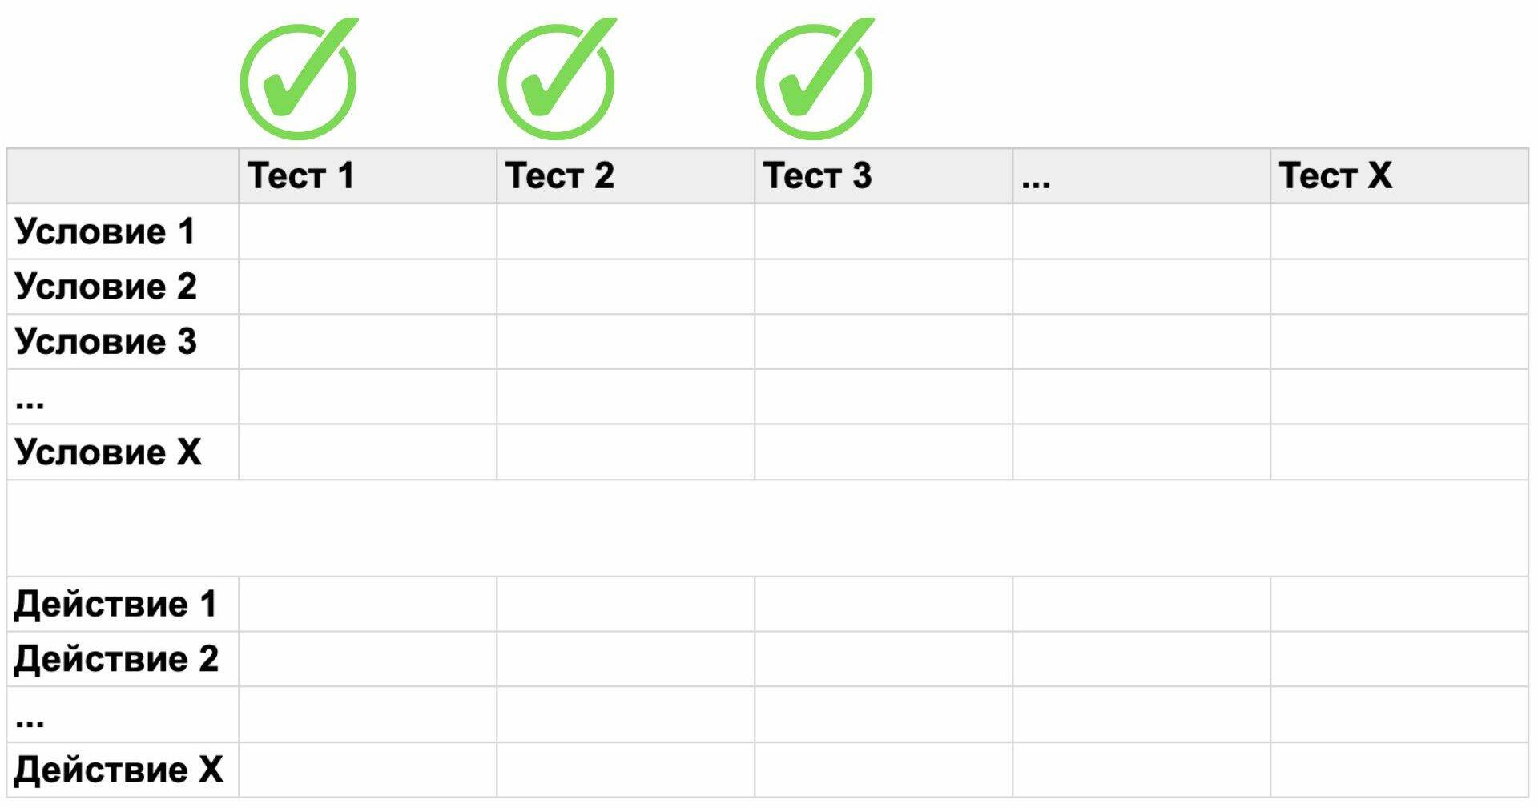Click the Действие 1 row label
The width and height of the screenshot is (1538, 808).
115,604
